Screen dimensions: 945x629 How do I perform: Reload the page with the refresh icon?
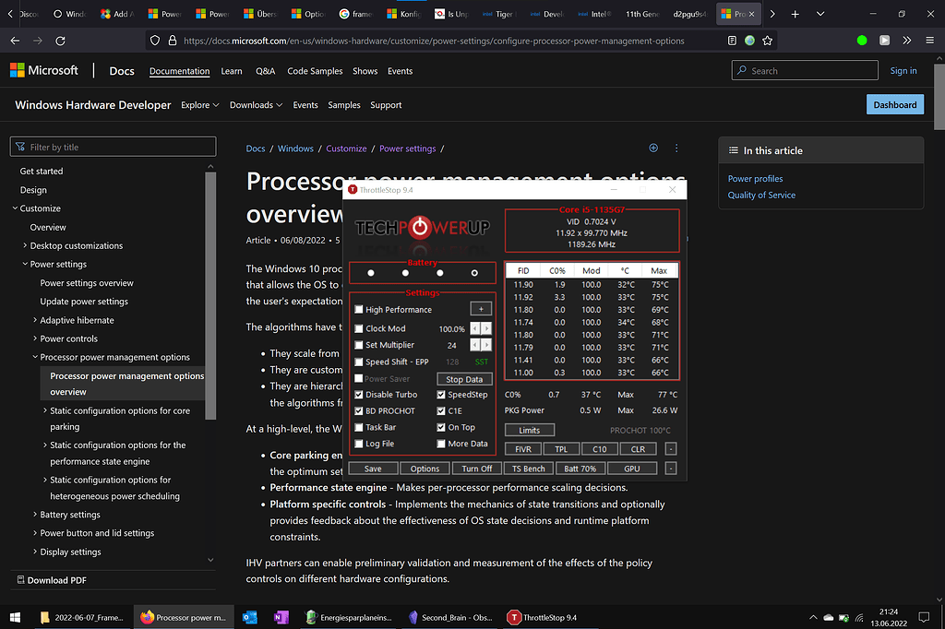[60, 40]
